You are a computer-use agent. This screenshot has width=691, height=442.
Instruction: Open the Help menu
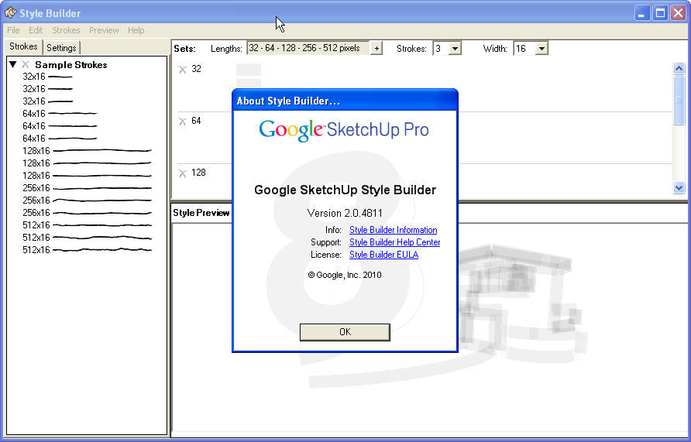pos(136,30)
